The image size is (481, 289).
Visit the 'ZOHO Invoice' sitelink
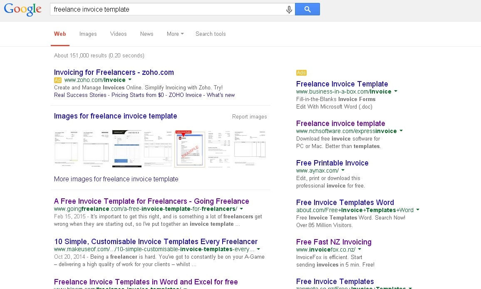point(185,95)
